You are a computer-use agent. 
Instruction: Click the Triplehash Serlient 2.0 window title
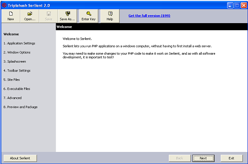29,5
